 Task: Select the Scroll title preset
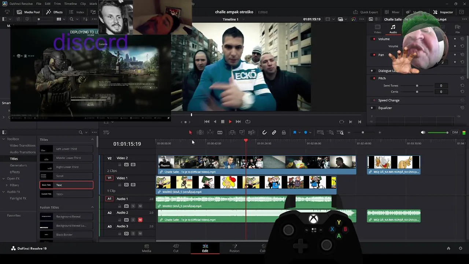coord(66,176)
